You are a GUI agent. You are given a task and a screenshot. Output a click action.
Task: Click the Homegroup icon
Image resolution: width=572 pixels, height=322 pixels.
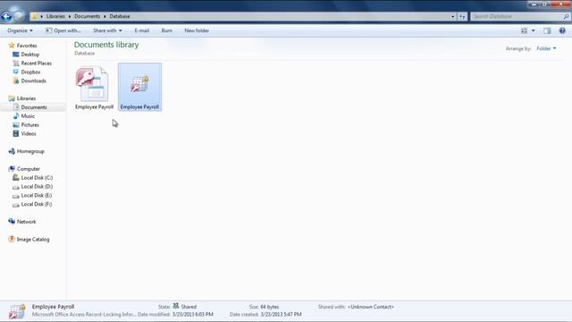pos(12,151)
